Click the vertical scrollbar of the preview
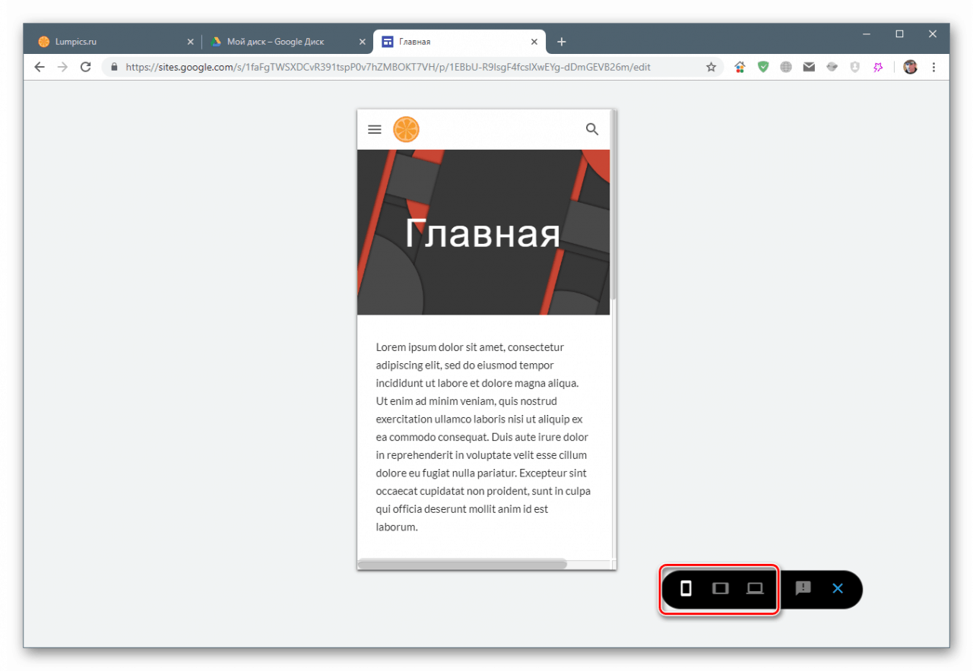The height and width of the screenshot is (671, 973). tap(613, 205)
